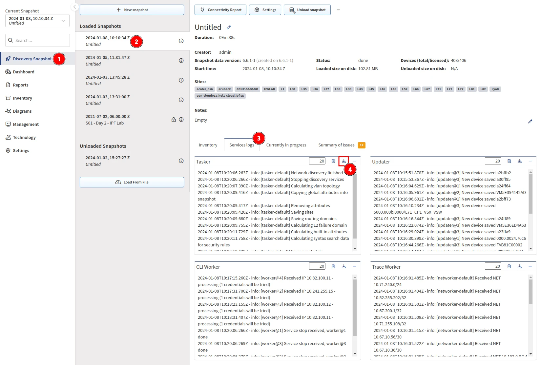The height and width of the screenshot is (365, 541).
Task: Edit snapshot name with pencil icon
Action: point(229,28)
